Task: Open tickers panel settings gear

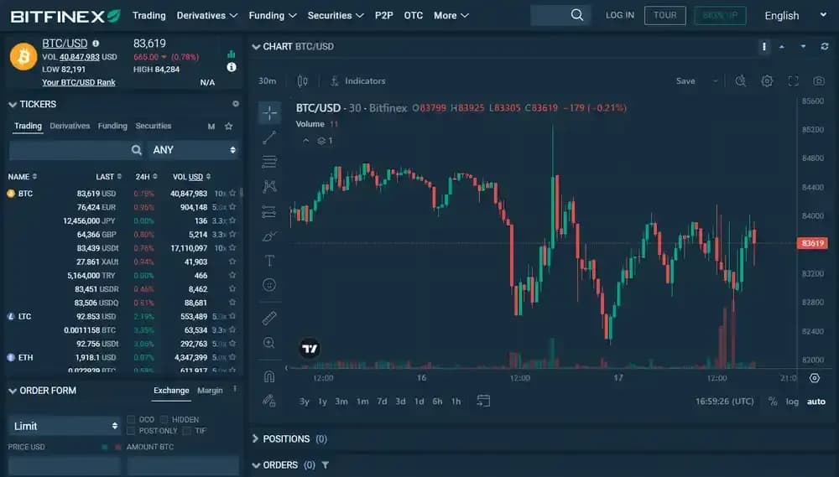Action: click(x=236, y=104)
